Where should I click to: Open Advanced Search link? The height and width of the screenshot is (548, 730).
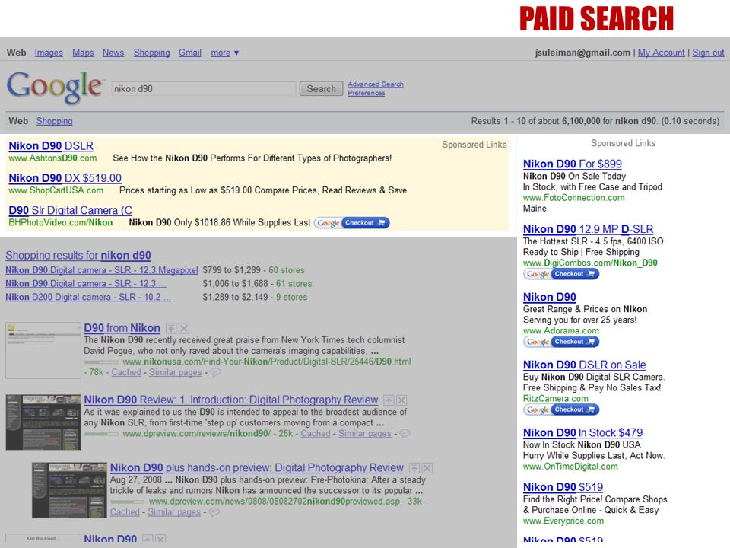[376, 84]
